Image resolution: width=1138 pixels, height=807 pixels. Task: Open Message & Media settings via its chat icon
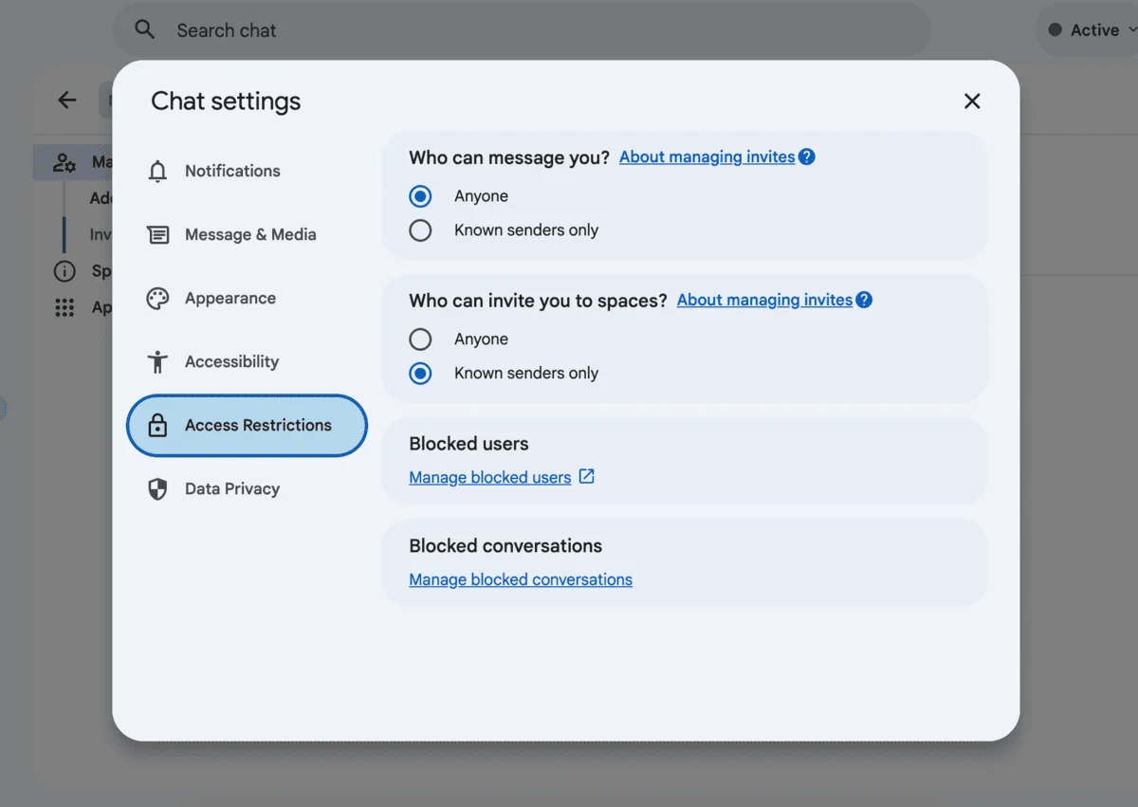pos(157,234)
